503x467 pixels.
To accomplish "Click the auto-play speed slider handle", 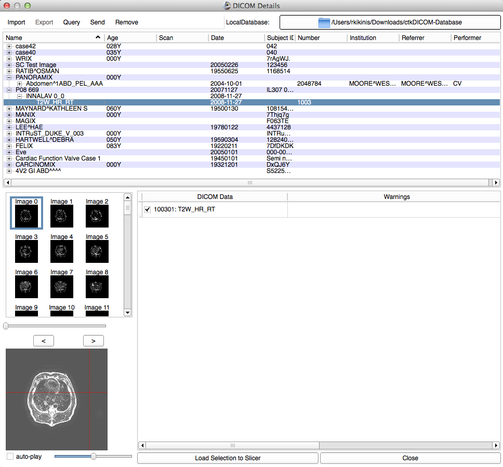I will [94, 456].
